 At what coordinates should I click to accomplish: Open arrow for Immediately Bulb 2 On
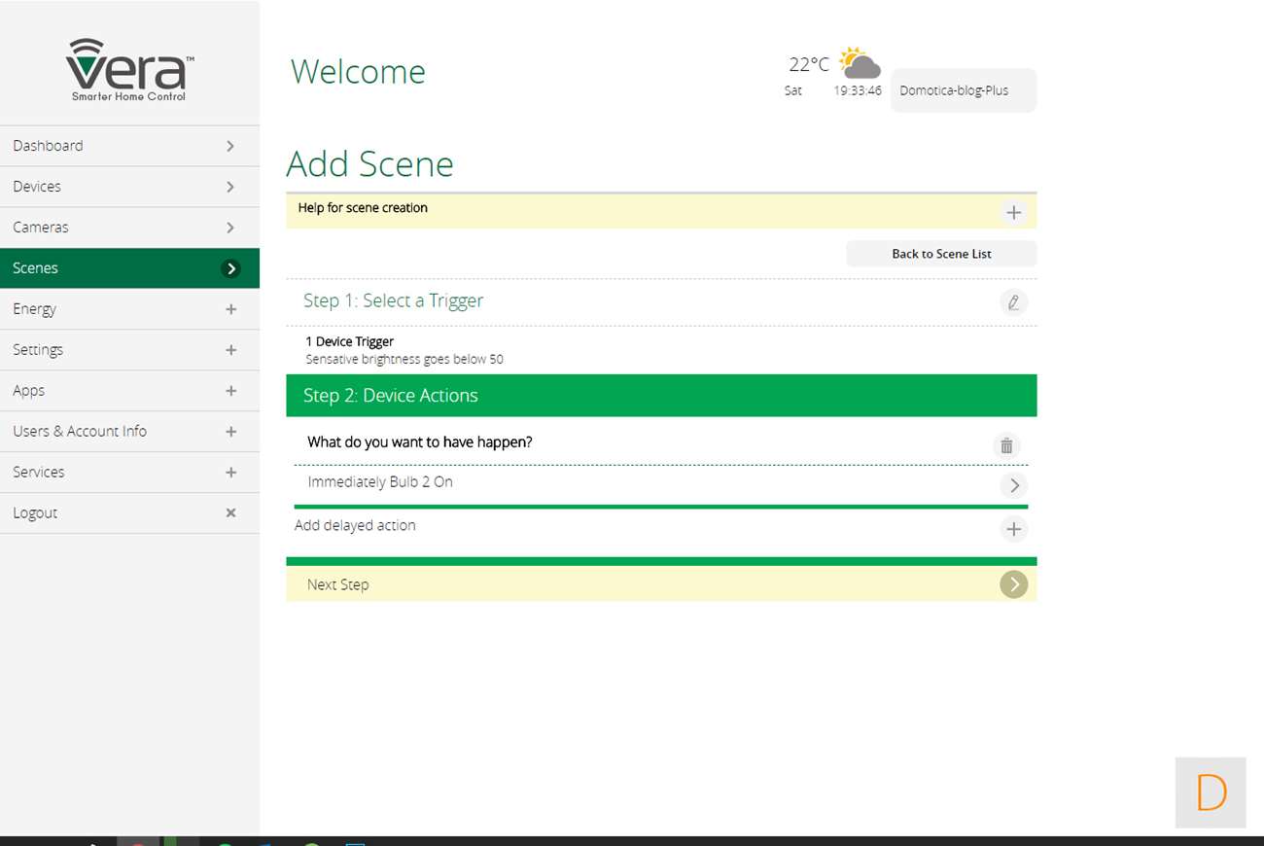point(1013,485)
